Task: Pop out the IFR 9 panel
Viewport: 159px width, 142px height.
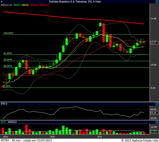Action: click(157, 103)
